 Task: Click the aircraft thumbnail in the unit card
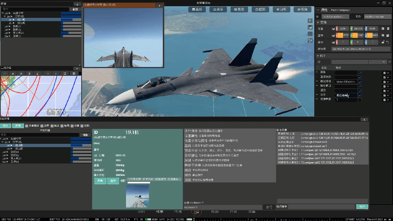pos(137,196)
